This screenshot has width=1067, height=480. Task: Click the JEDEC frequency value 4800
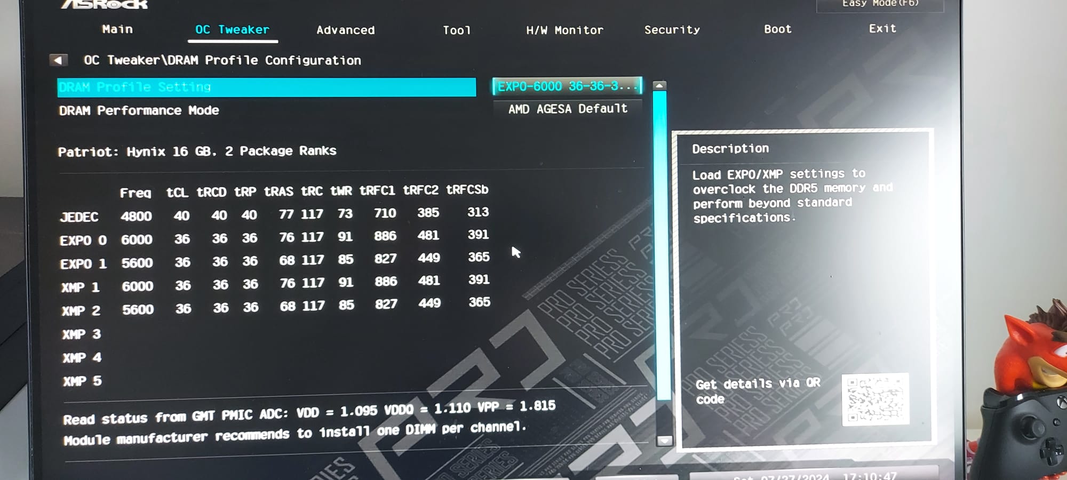pos(136,216)
